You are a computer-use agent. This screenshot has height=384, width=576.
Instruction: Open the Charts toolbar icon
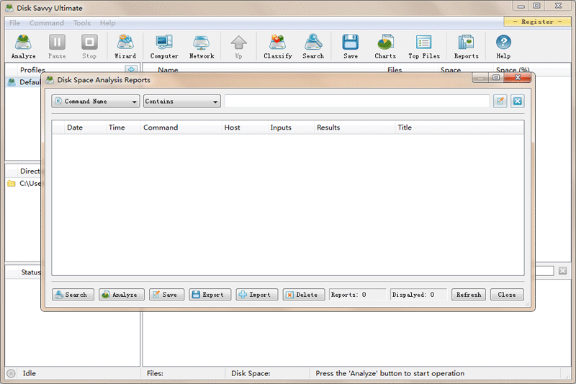click(385, 47)
